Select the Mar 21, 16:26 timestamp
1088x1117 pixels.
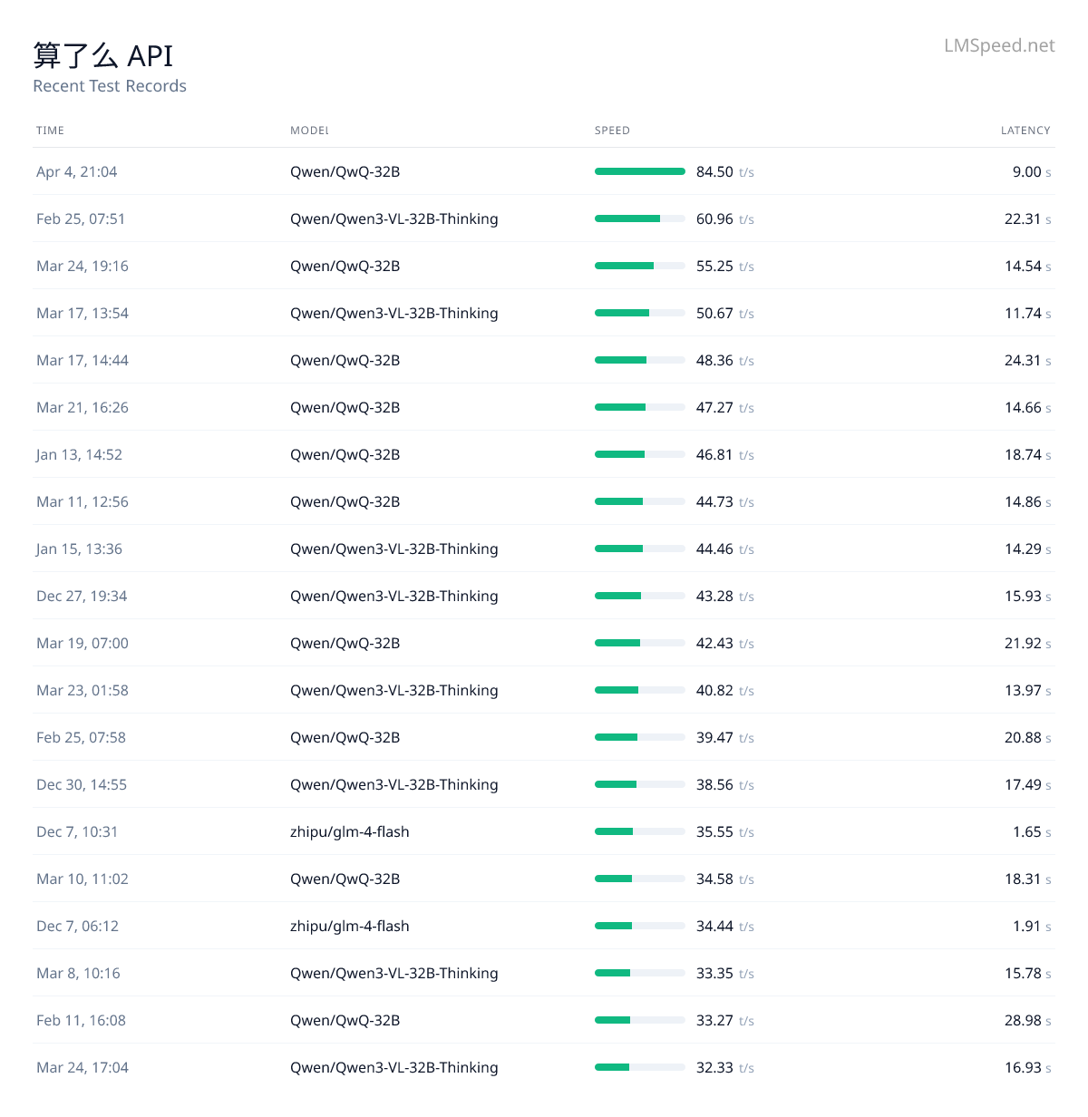[83, 407]
